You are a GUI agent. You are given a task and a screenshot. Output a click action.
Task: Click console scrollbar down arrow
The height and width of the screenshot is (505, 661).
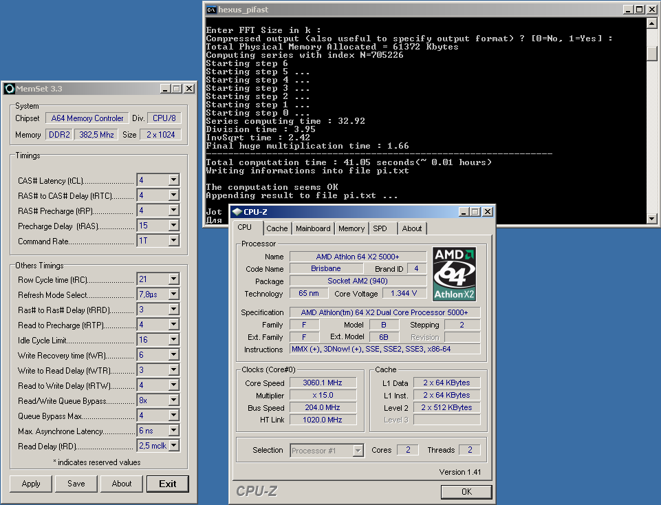652,218
